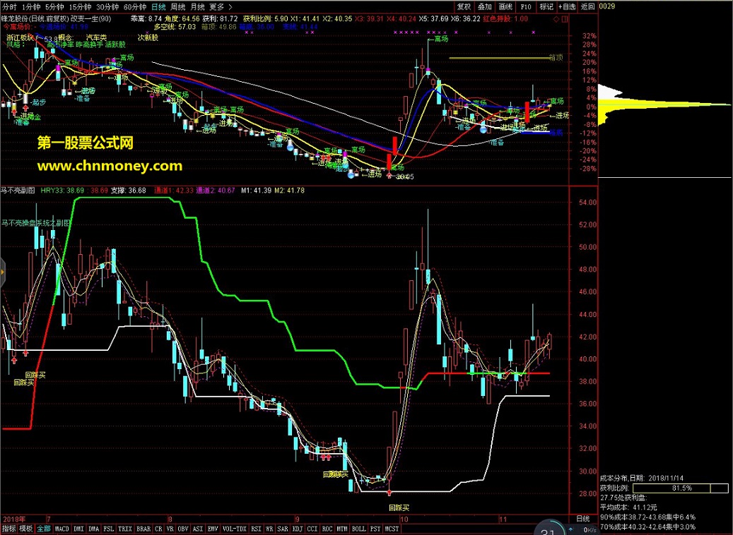
Task: Switch sub-chart to CR indicator
Action: 158,529
